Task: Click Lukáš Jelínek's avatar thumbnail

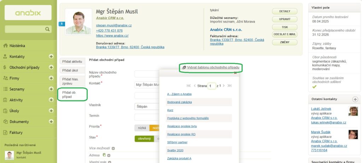Action: 353,111
